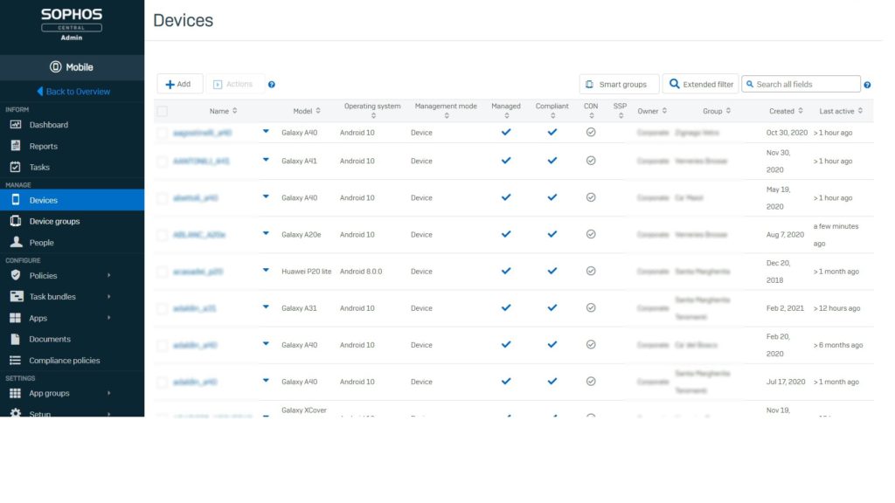The height and width of the screenshot is (503, 895).
Task: Select the People person icon
Action: click(x=16, y=243)
